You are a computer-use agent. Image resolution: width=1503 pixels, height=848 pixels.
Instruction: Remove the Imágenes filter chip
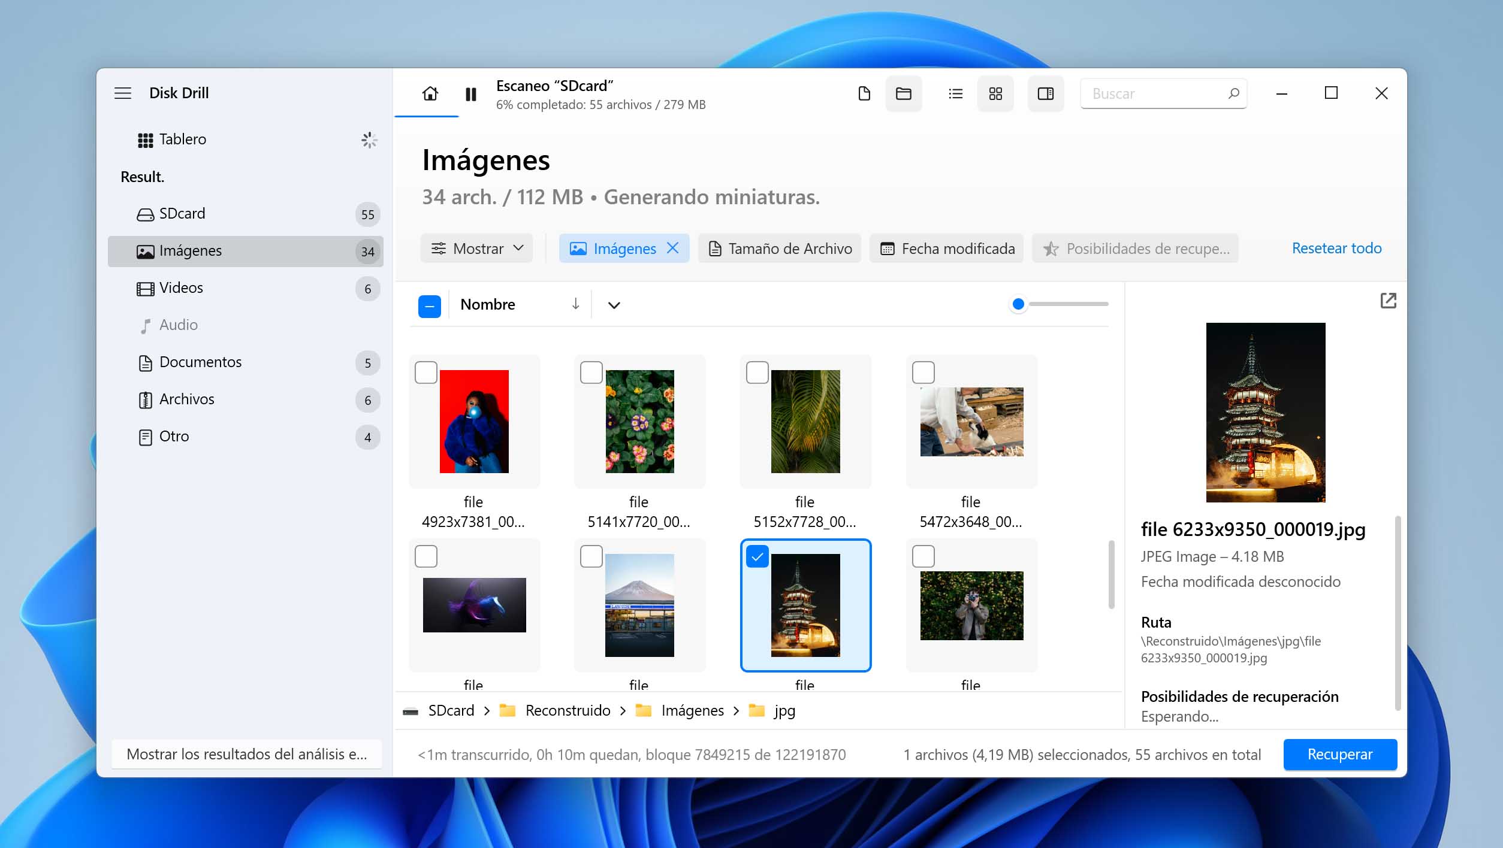673,248
